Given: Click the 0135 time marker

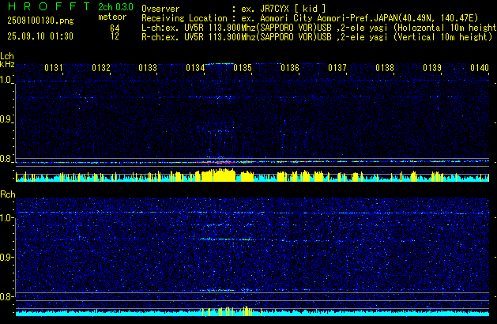Looking at the screenshot, I should point(243,68).
